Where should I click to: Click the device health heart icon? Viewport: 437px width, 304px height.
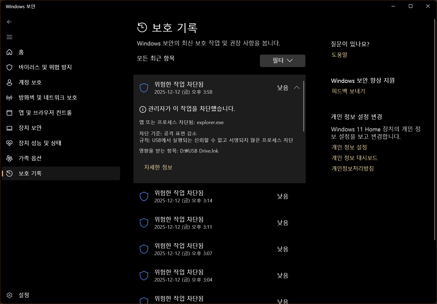9,143
